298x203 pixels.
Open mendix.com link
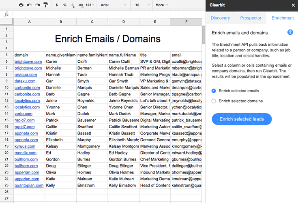26,153
